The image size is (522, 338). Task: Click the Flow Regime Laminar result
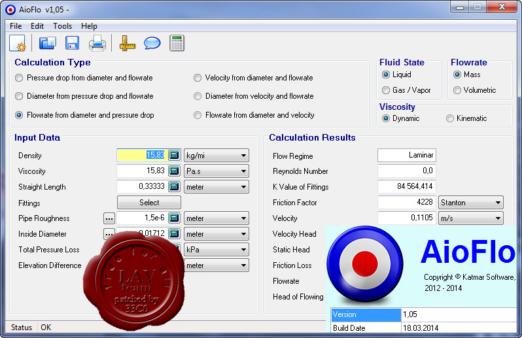point(407,155)
